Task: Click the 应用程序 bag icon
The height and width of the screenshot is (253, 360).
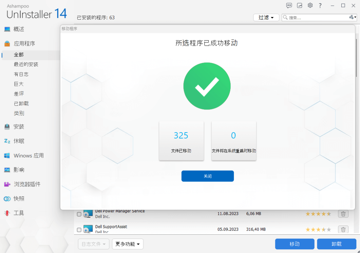Action: 7,43
